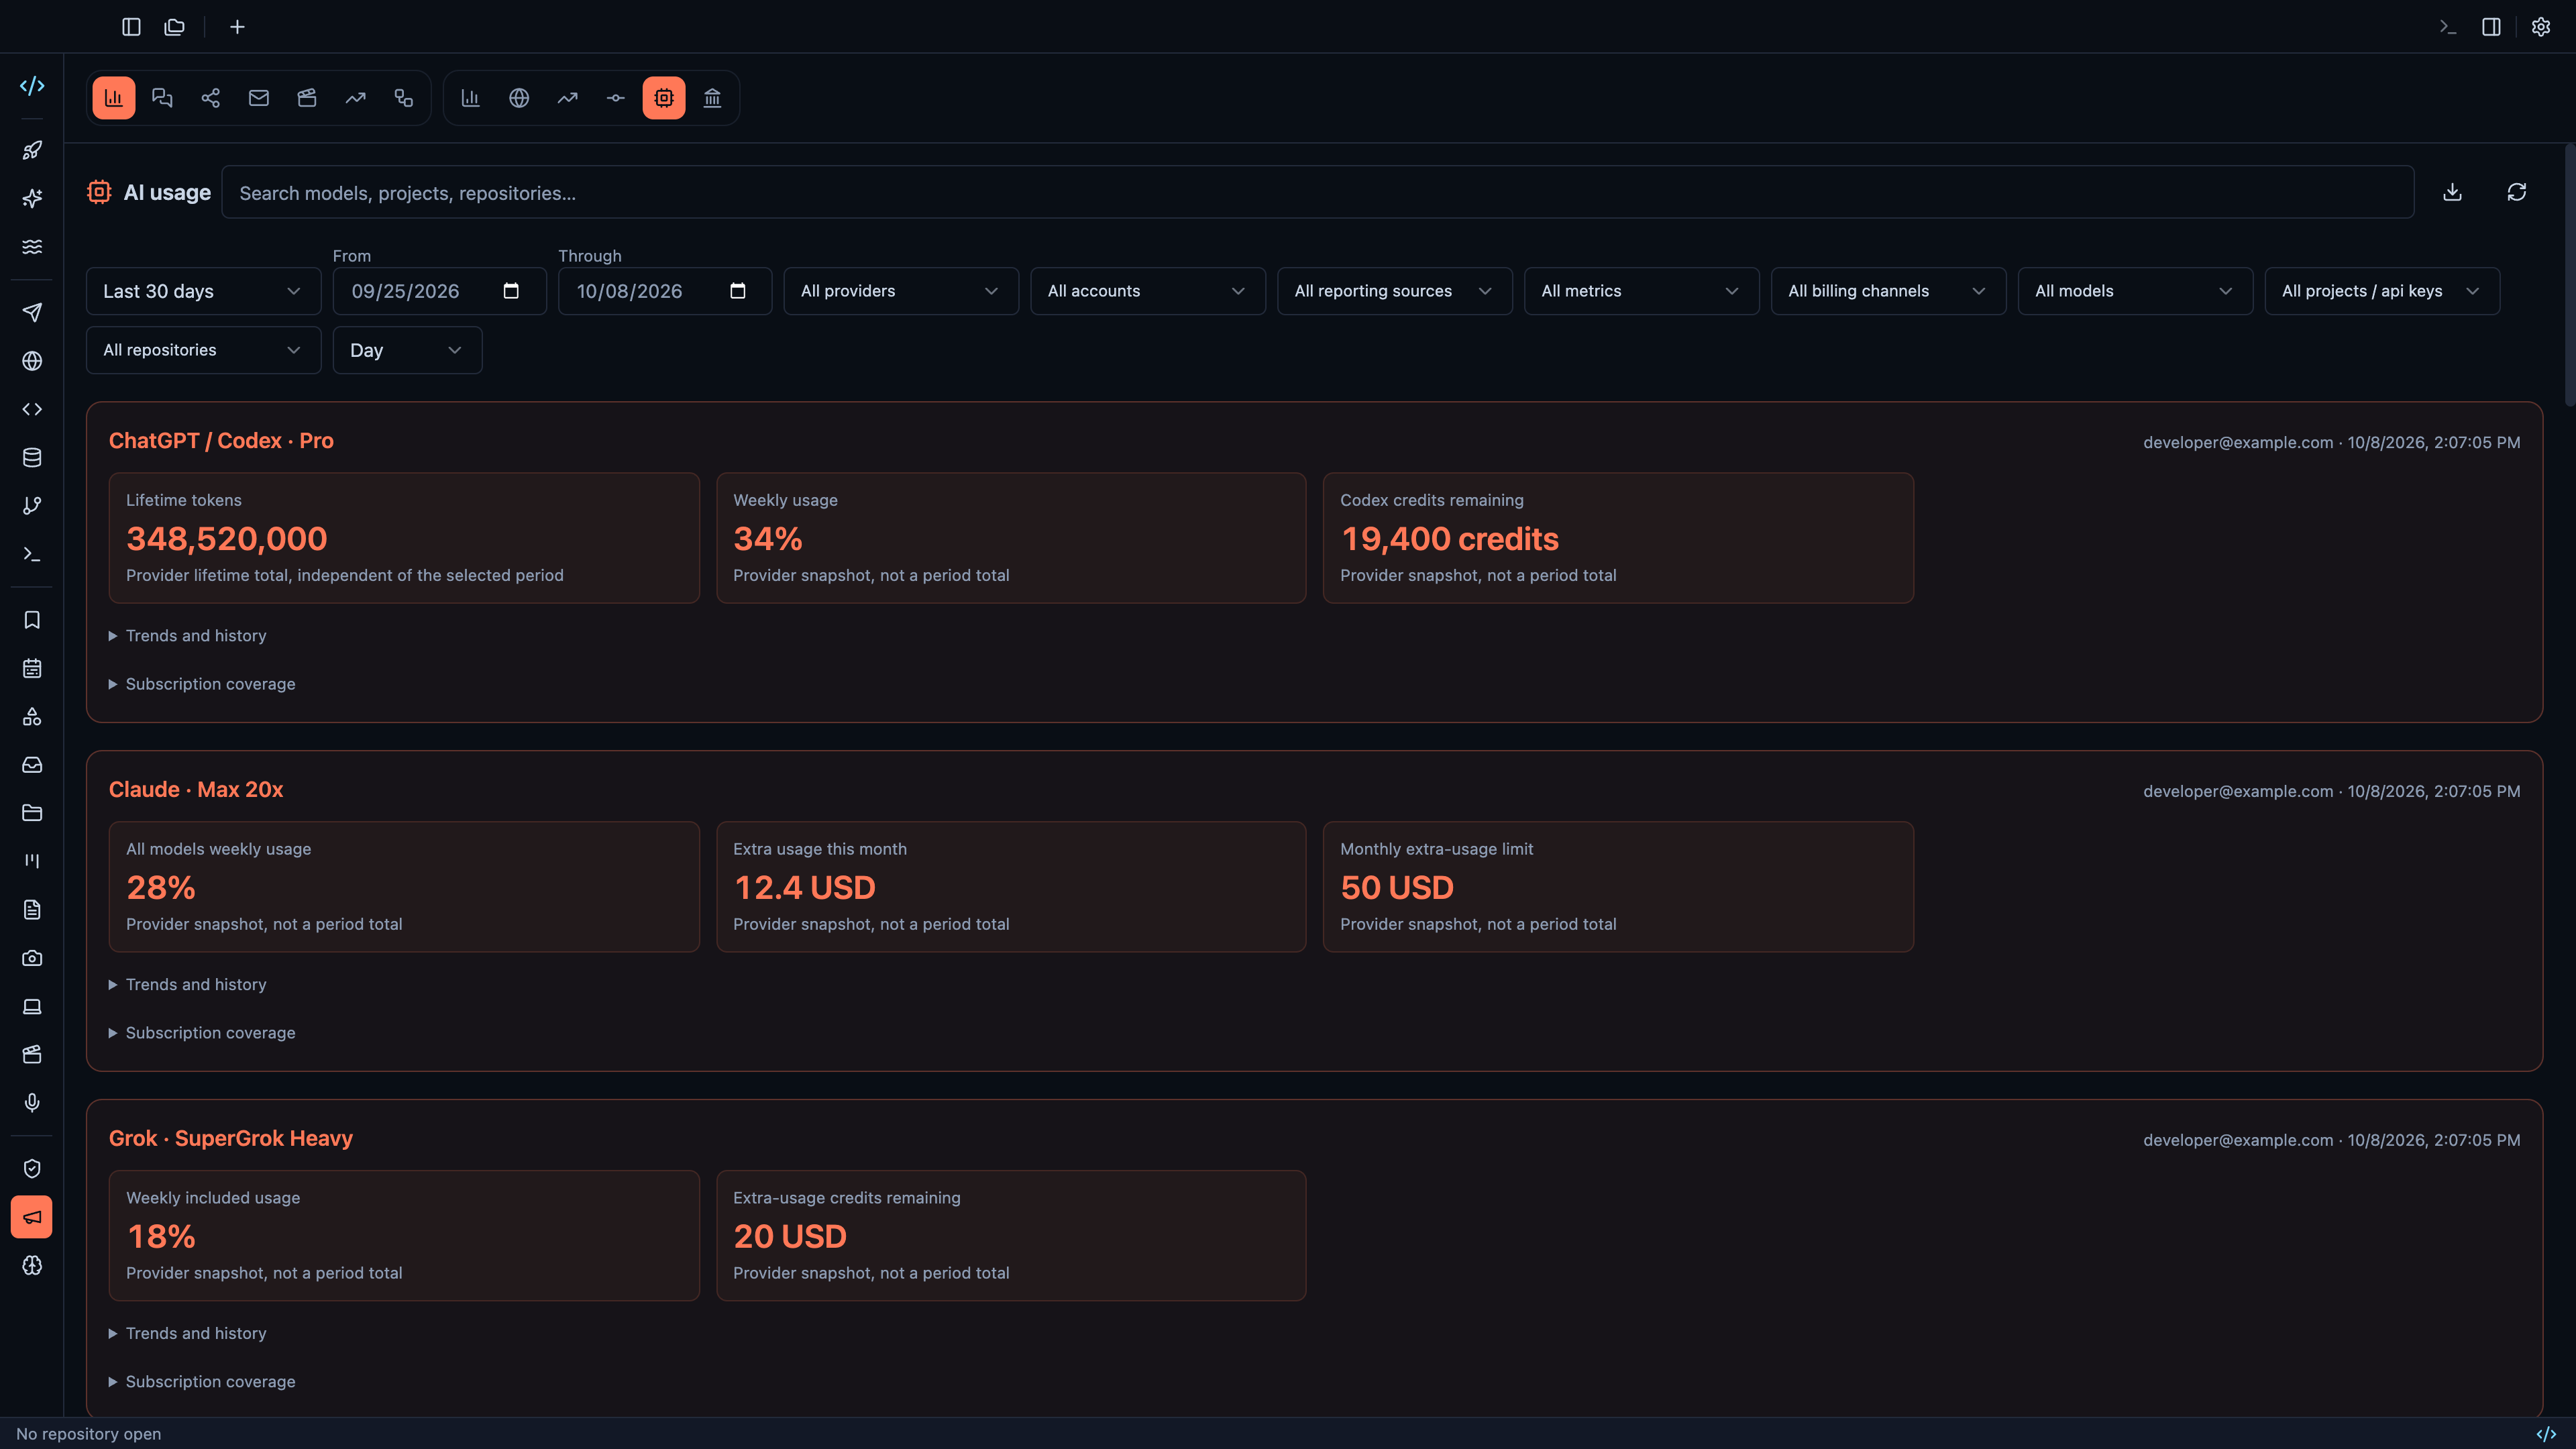Click the bank building toolbar icon
The image size is (2576, 1449).
pyautogui.click(x=712, y=98)
